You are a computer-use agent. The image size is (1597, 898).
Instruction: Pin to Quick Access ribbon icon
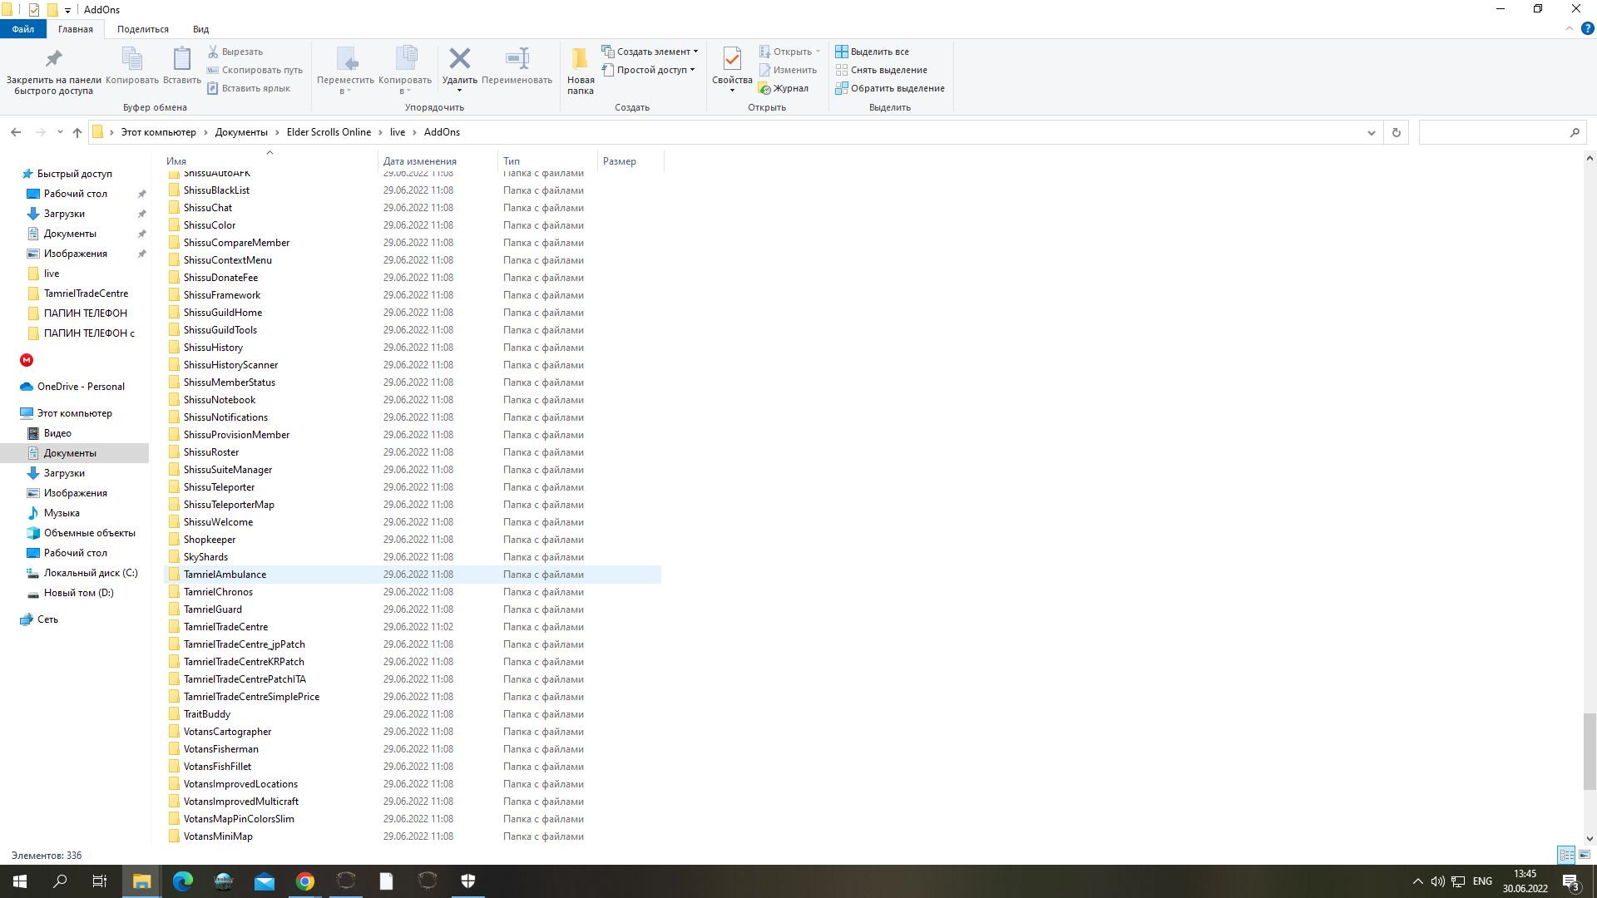pyautogui.click(x=53, y=59)
